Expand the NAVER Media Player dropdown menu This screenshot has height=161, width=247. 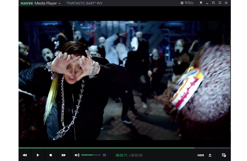pyautogui.click(x=59, y=3)
